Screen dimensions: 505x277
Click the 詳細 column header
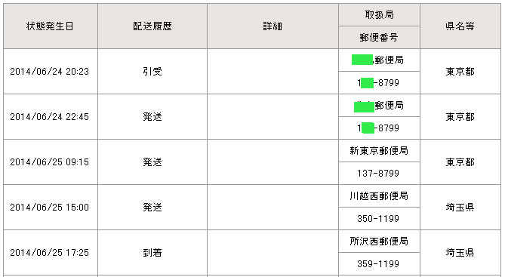coord(273,26)
